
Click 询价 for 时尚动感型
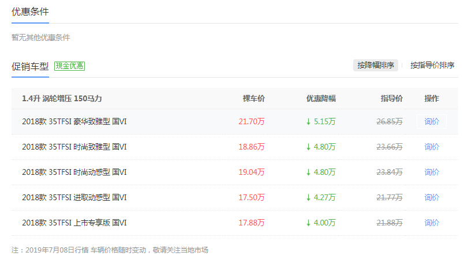pyautogui.click(x=432, y=172)
